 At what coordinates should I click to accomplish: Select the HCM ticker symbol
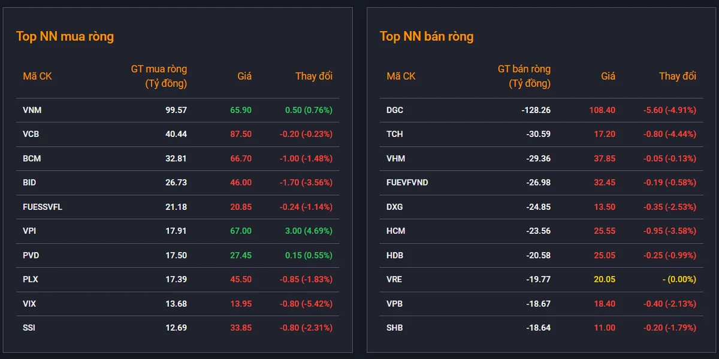395,231
